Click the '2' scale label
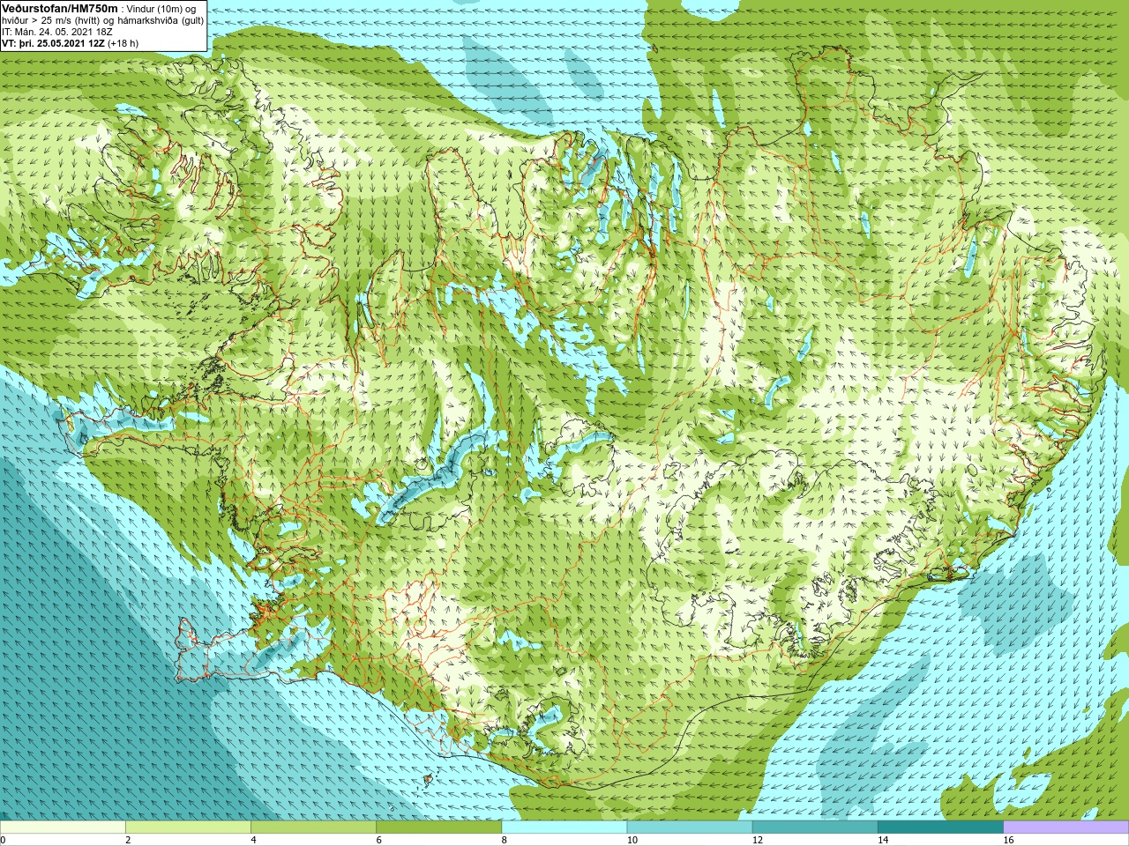The width and height of the screenshot is (1129, 846). pyautogui.click(x=128, y=840)
